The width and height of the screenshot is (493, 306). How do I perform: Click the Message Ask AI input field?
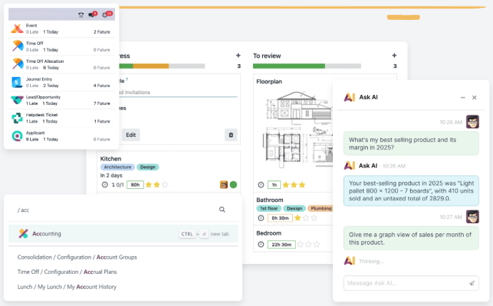404,283
